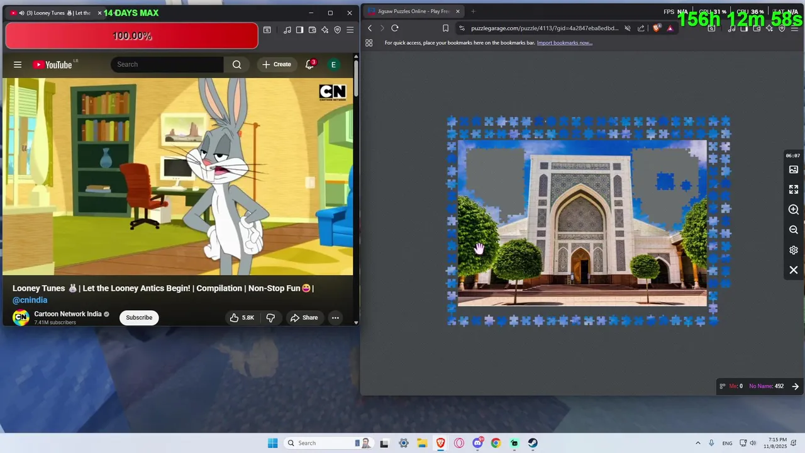Open Brave media control music icon, YouTube window
This screenshot has width=805, height=453.
287,30
